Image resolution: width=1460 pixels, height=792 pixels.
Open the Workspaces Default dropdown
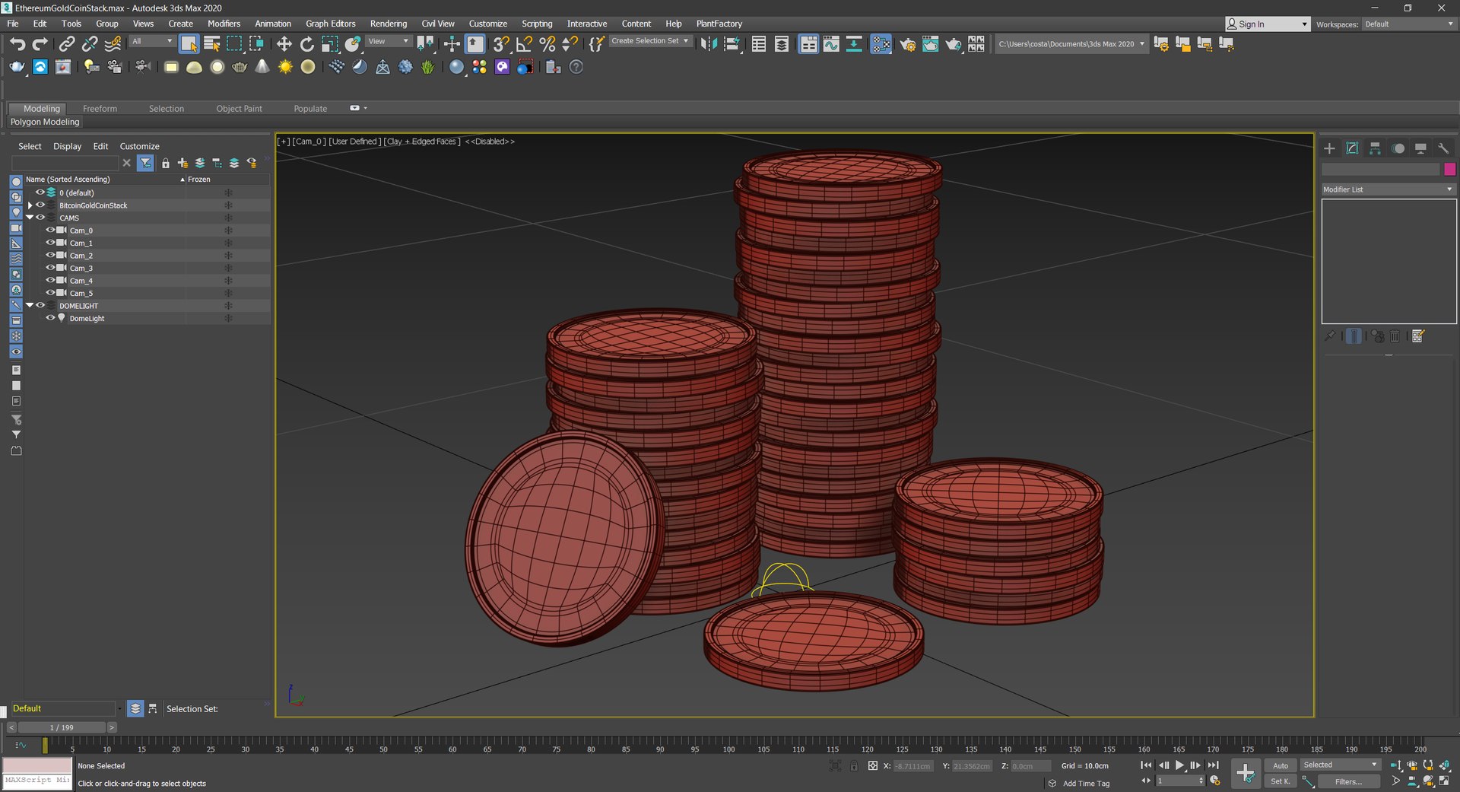point(1409,24)
